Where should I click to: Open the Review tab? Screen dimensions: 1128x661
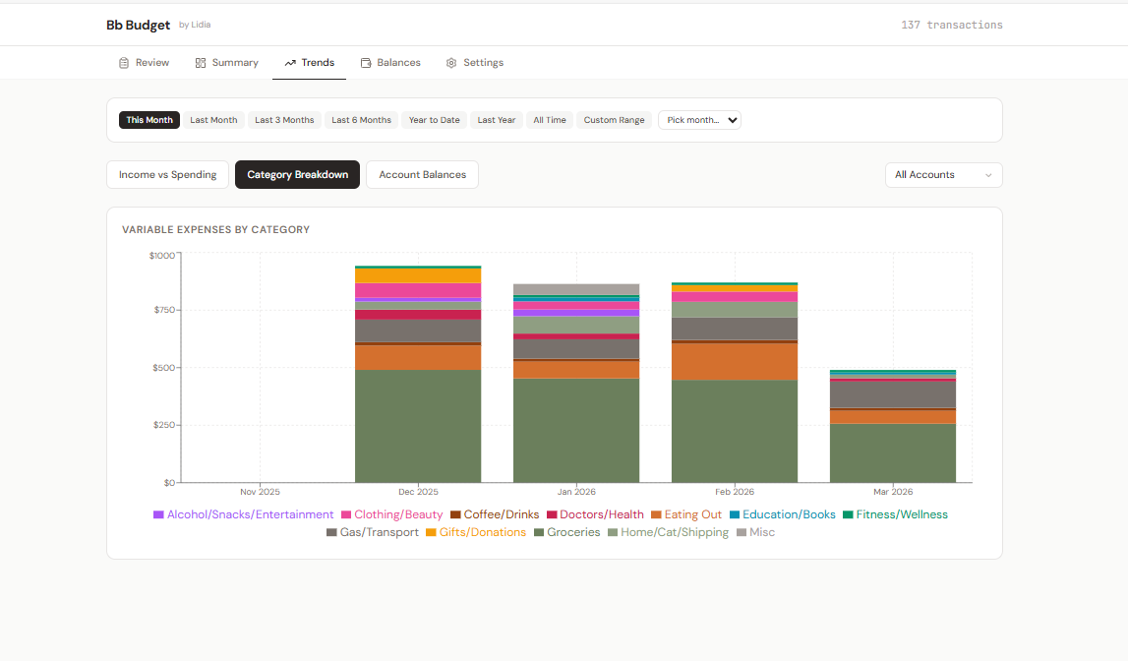[144, 62]
